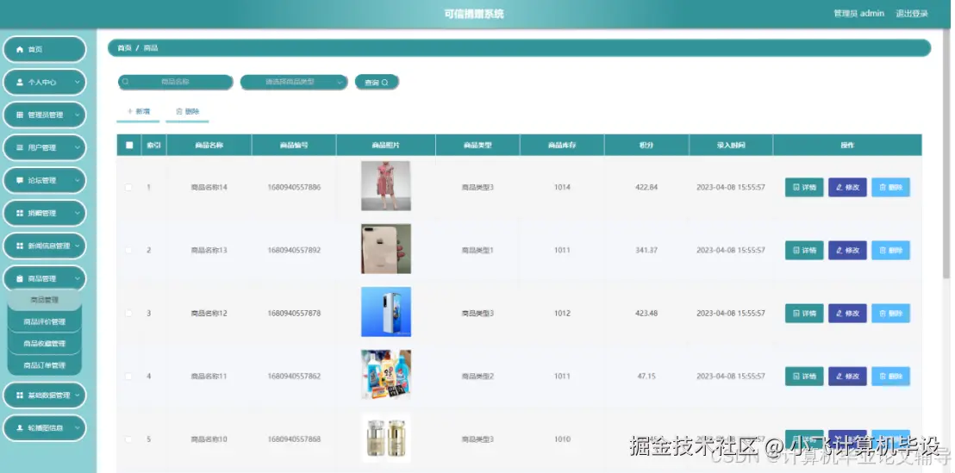Click the stock value 1014
The height and width of the screenshot is (473, 955).
click(562, 188)
